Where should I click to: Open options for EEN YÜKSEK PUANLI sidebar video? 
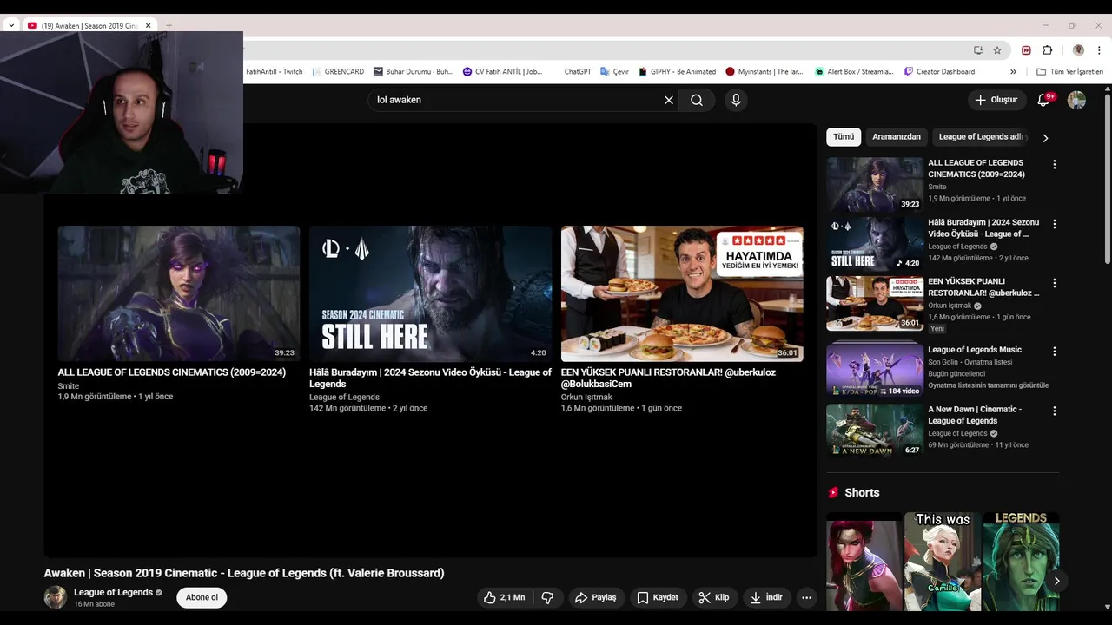1055,283
